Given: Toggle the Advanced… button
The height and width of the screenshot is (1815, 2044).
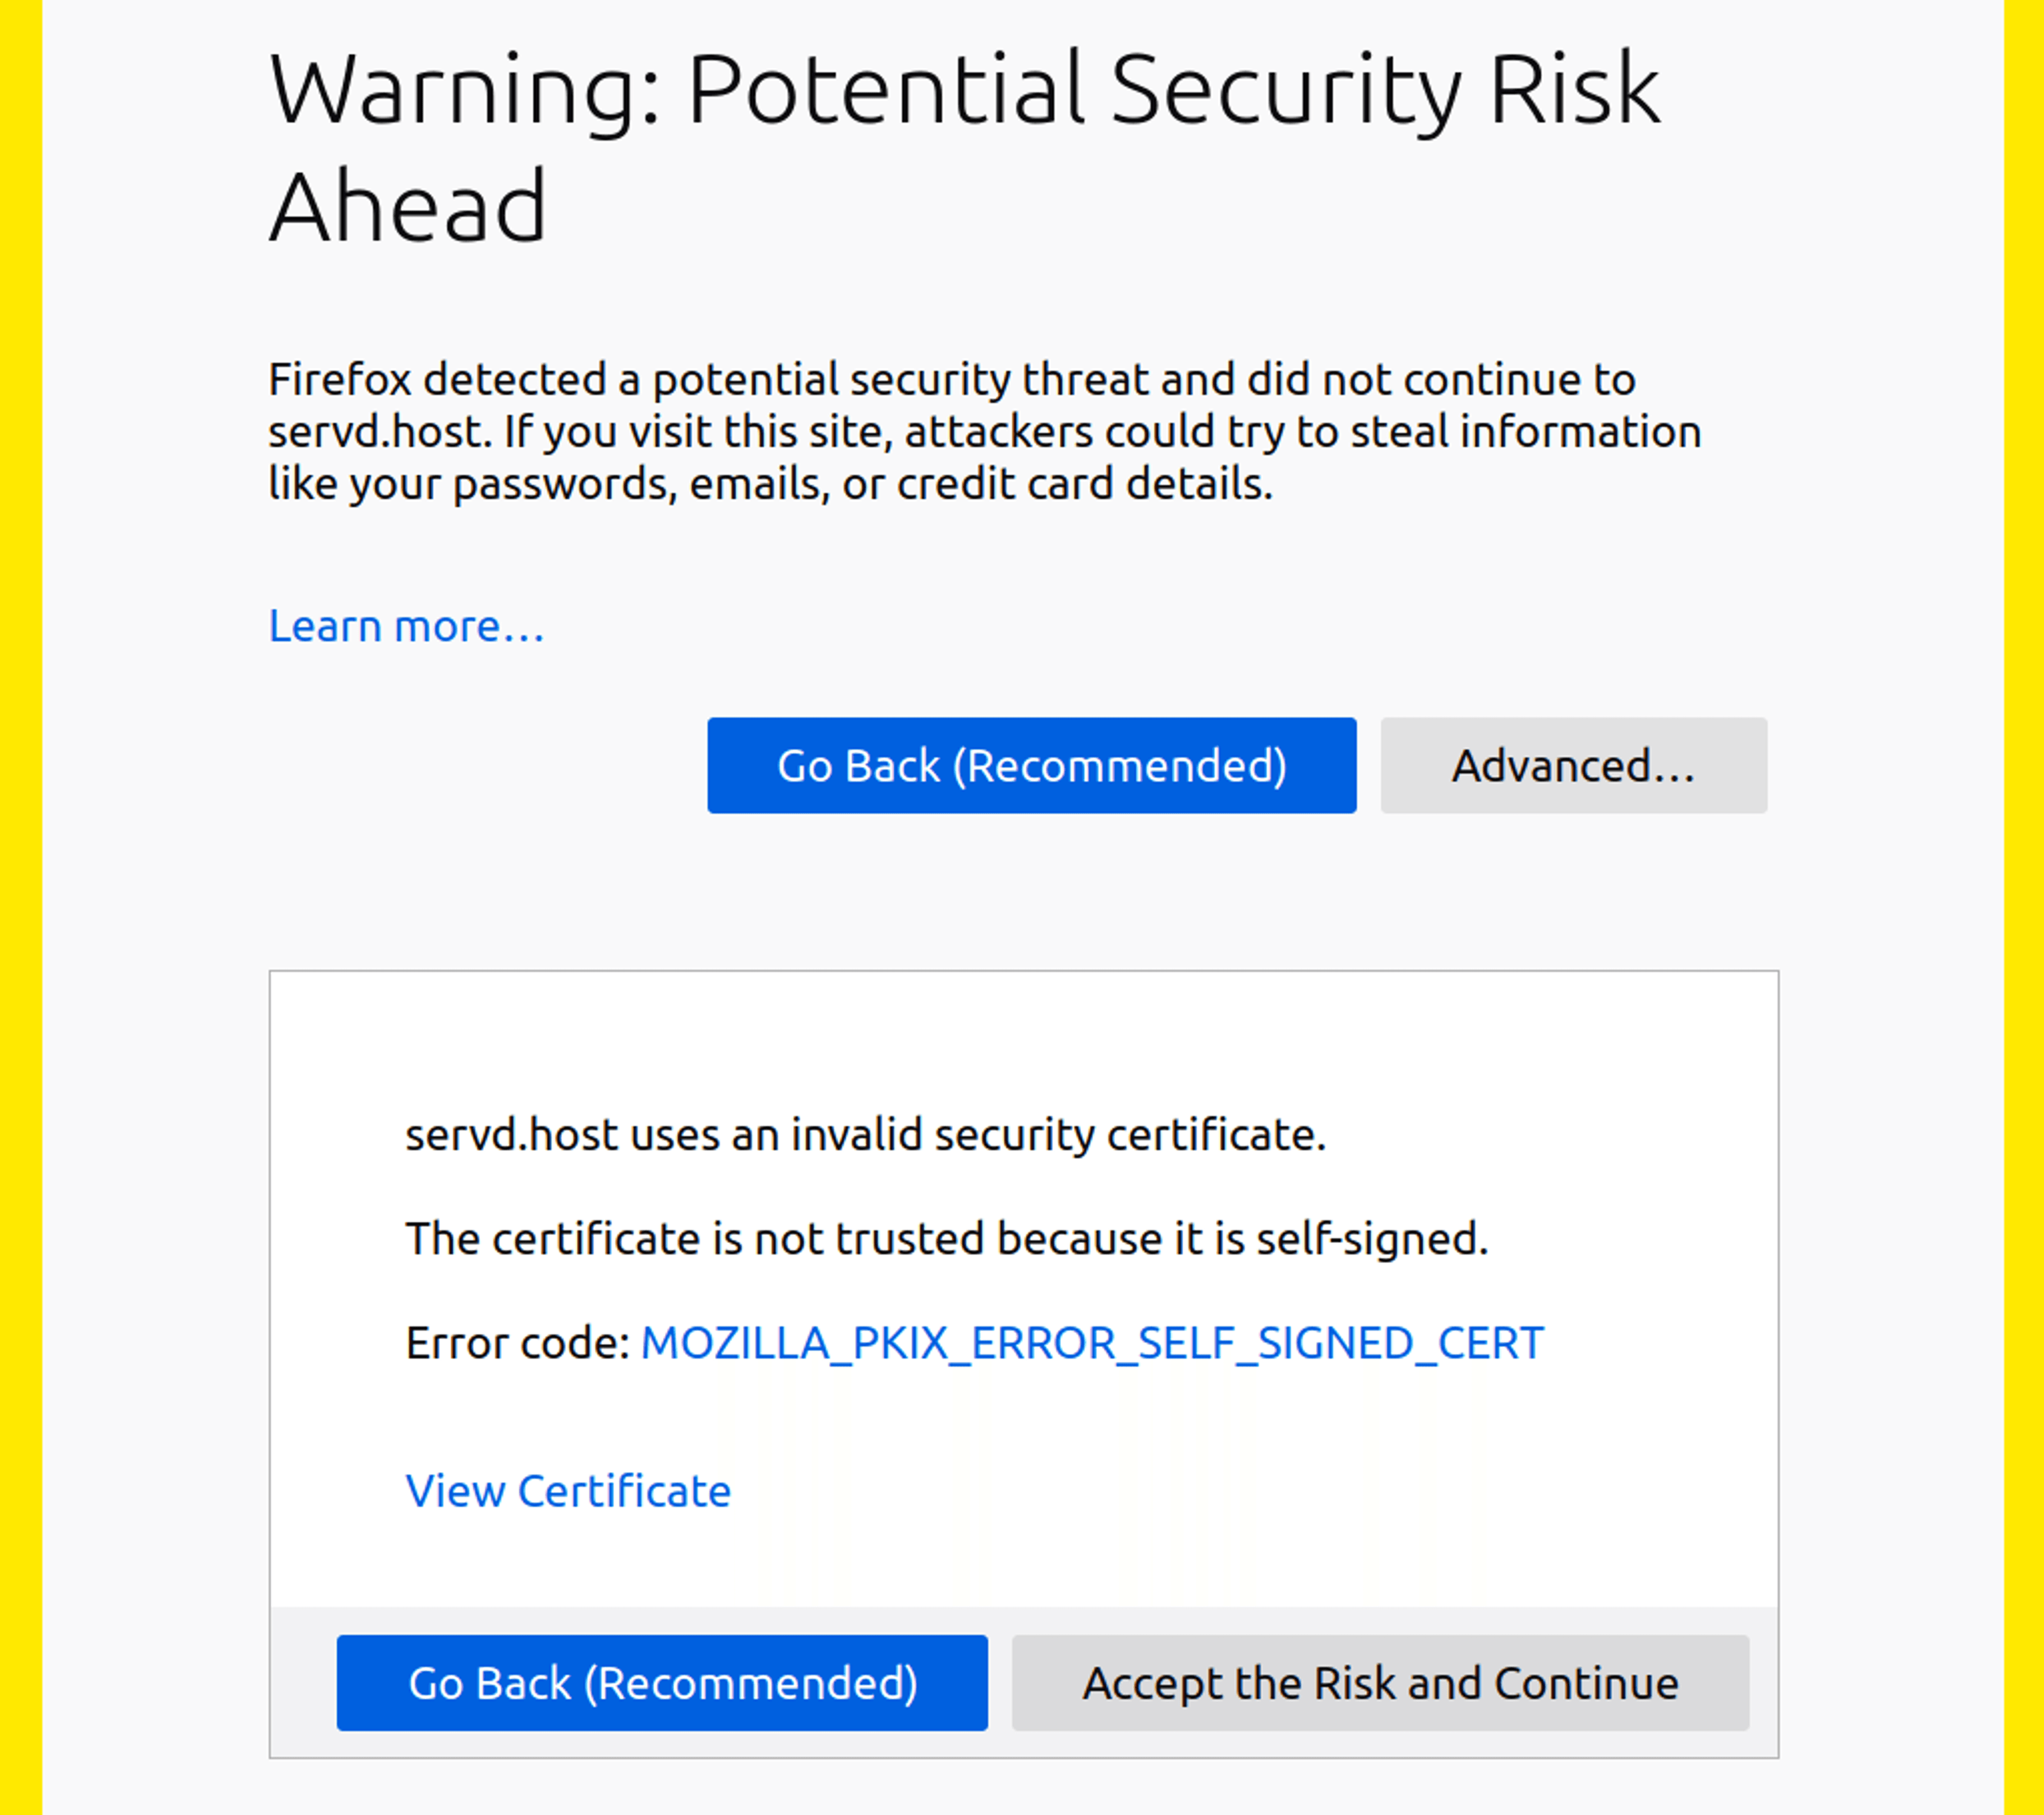Looking at the screenshot, I should coord(1573,765).
